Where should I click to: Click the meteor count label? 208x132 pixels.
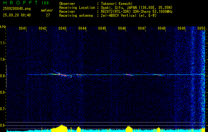click(x=47, y=10)
